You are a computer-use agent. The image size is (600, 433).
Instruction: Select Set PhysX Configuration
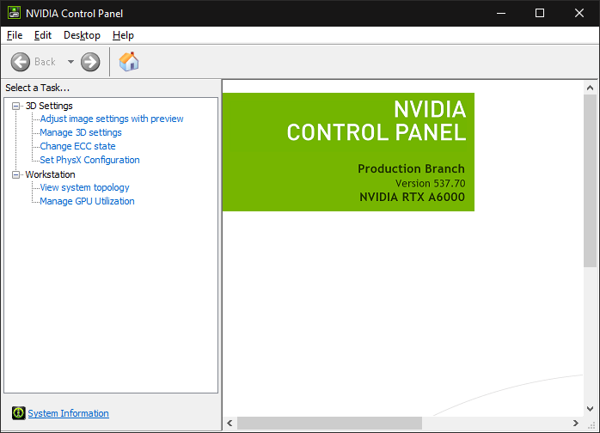click(89, 160)
